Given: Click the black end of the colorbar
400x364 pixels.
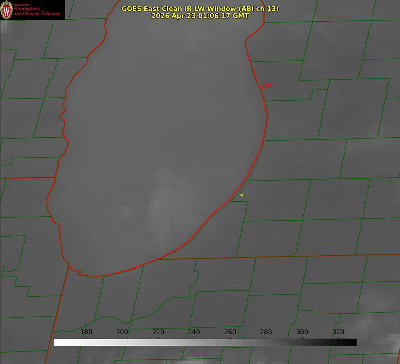Looking at the screenshot, I should coord(351,342).
